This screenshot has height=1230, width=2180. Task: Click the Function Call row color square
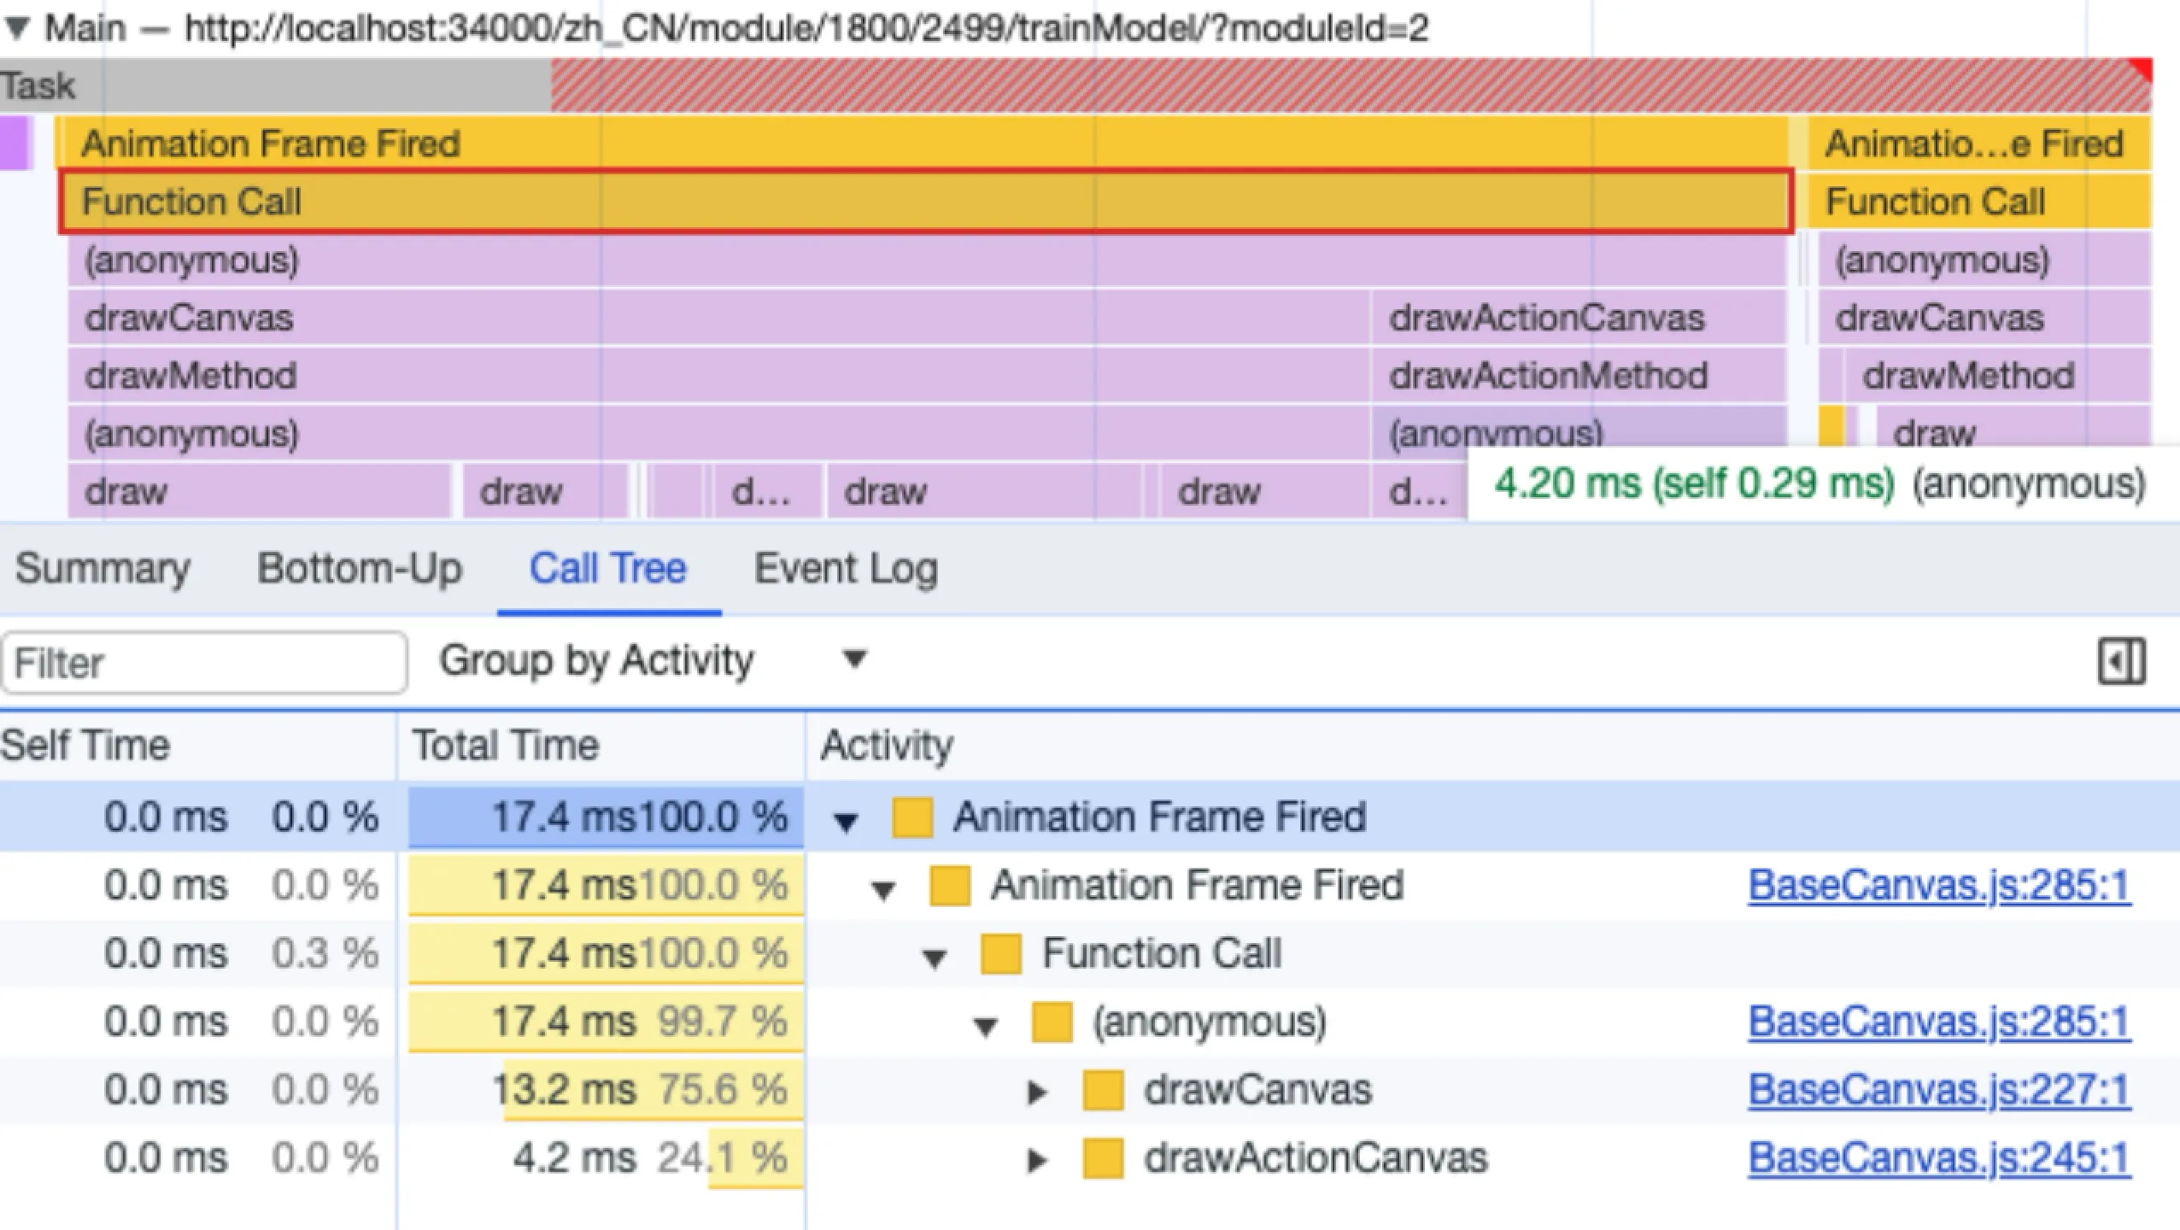pos(1001,954)
